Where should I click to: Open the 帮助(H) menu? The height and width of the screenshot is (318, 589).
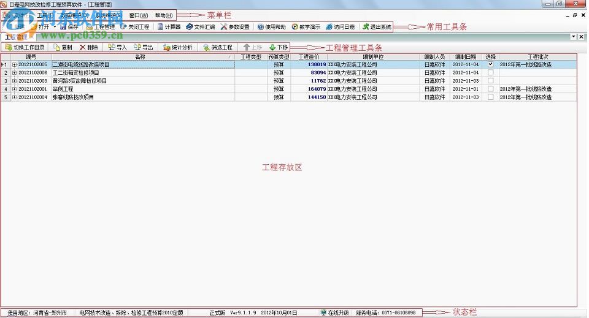coord(164,15)
